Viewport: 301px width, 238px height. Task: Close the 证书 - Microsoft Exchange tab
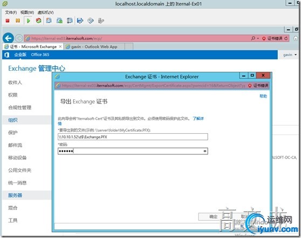[60, 46]
